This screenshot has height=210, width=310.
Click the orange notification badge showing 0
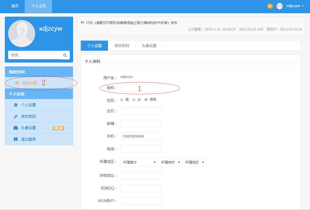click(x=270, y=6)
